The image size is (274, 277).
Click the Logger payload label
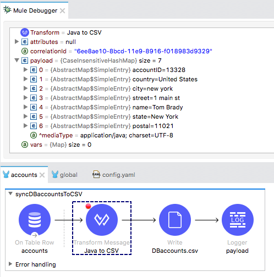pyautogui.click(x=237, y=251)
